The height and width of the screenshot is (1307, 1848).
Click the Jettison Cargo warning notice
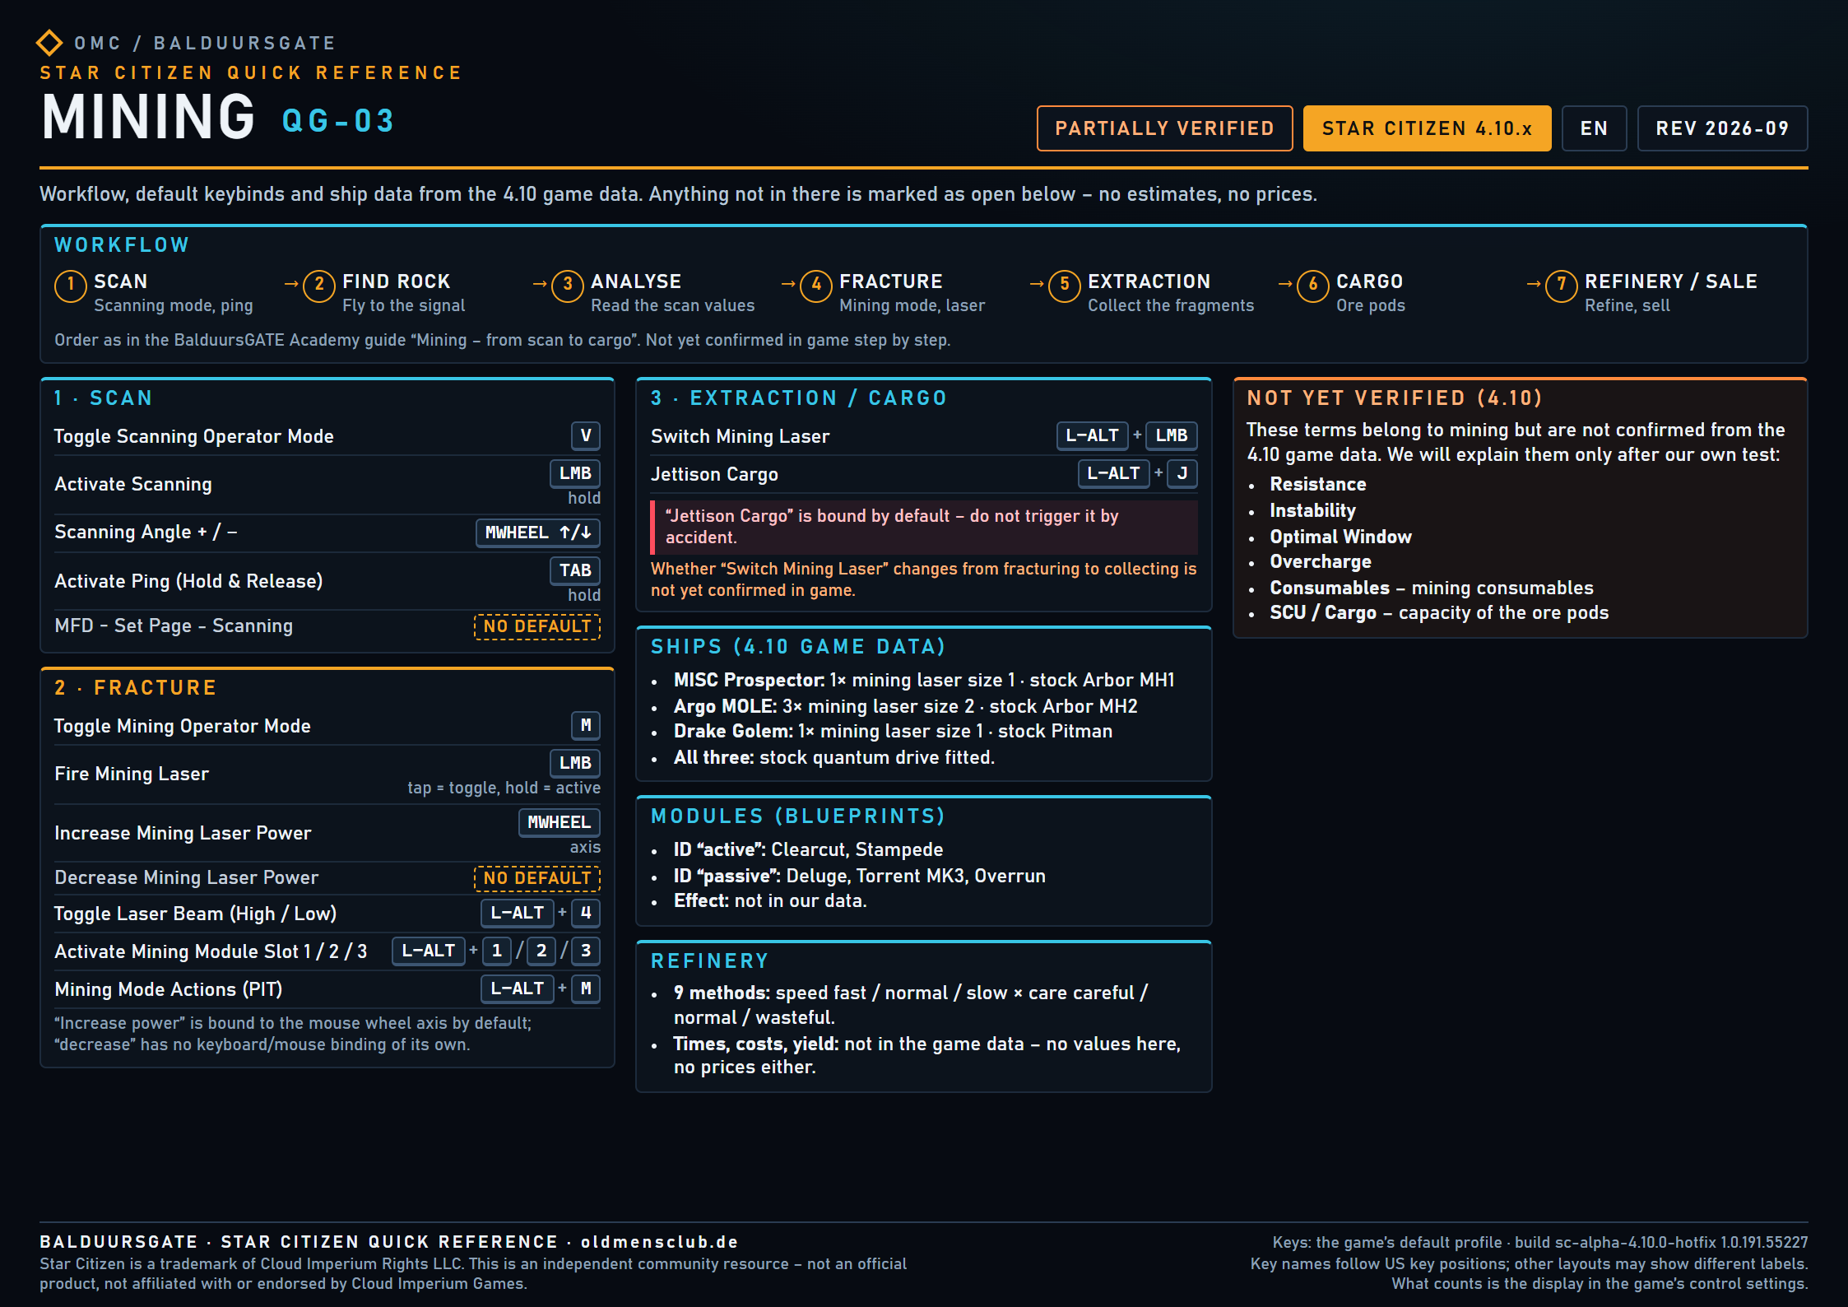[x=924, y=527]
